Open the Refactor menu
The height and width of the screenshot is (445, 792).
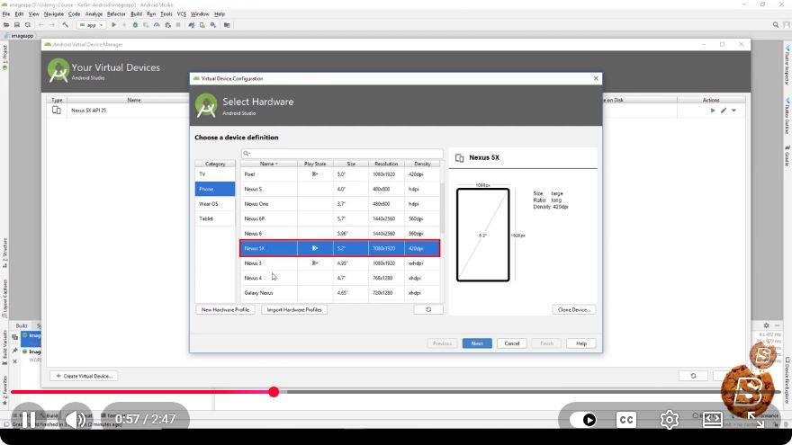click(116, 14)
